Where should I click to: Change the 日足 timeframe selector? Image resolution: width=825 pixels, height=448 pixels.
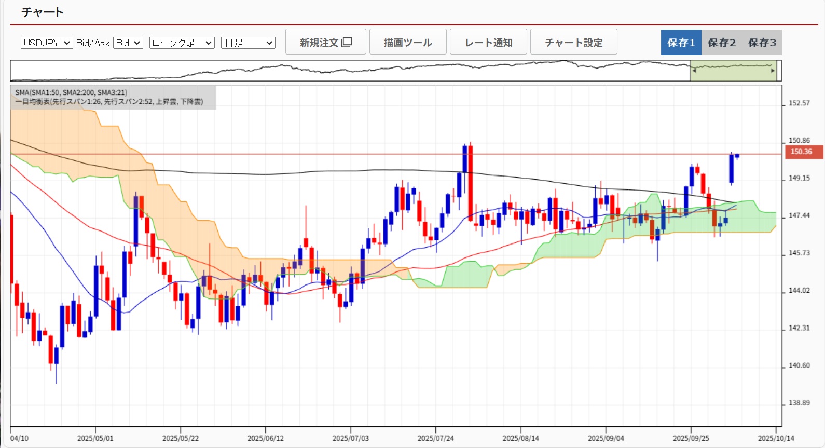(248, 43)
